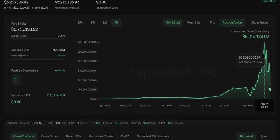280x140 pixels.
Task: Click the Long Exposure bar
Action: point(38,59)
